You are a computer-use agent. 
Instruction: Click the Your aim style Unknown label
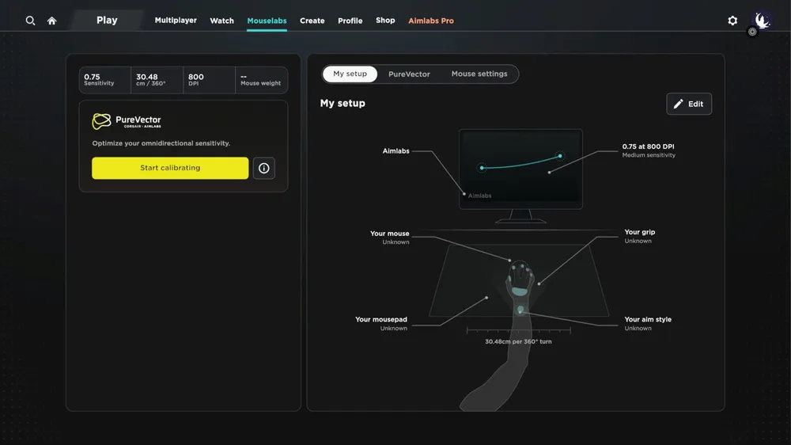648,323
